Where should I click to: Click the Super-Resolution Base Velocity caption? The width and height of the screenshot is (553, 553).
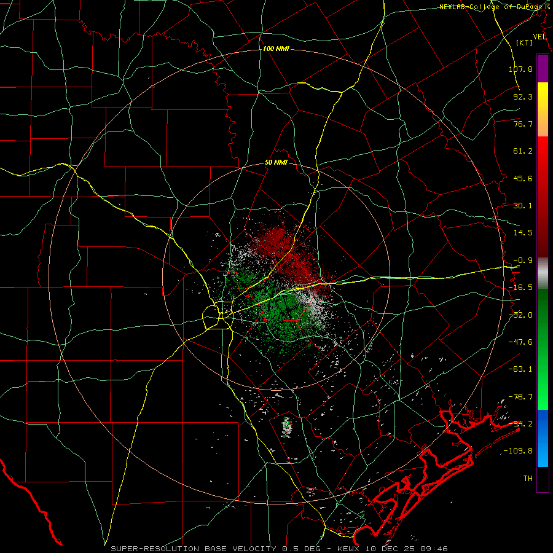tap(279, 549)
